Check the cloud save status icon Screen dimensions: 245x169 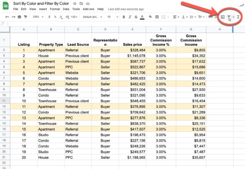point(88,3)
